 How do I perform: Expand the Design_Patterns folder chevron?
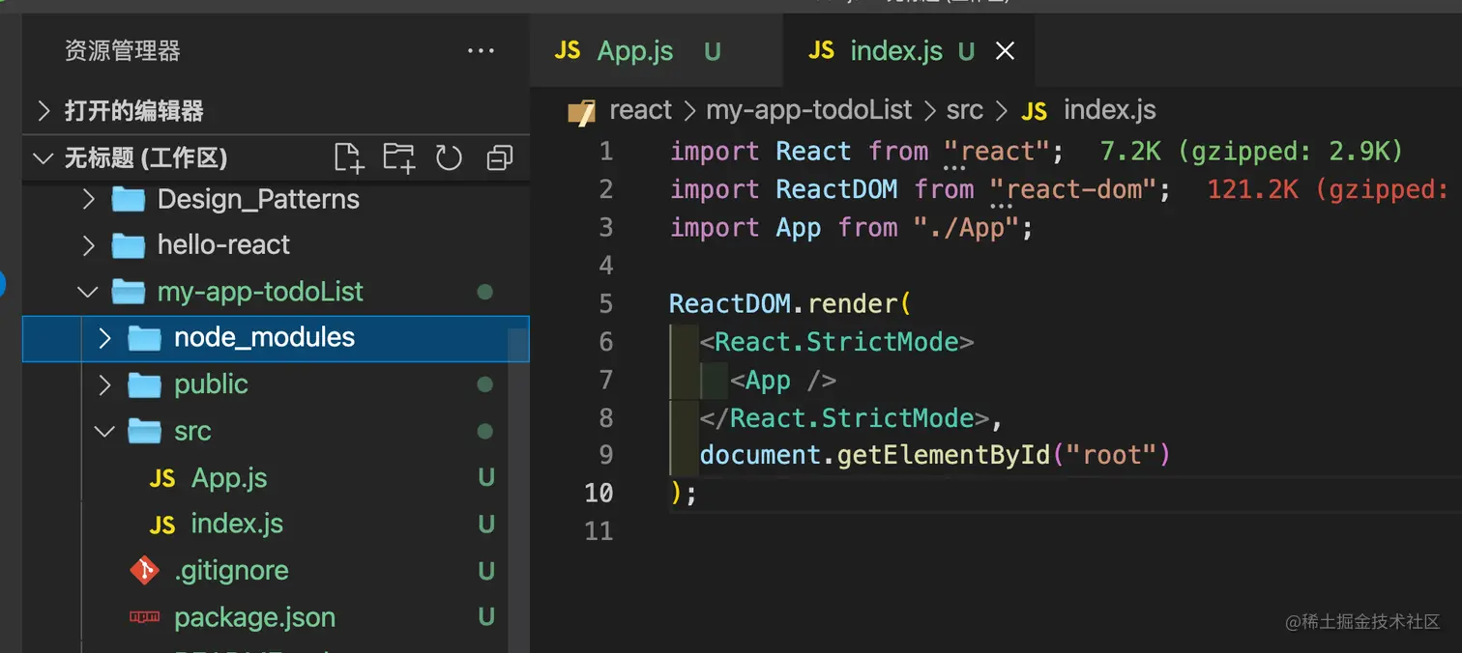click(x=89, y=199)
